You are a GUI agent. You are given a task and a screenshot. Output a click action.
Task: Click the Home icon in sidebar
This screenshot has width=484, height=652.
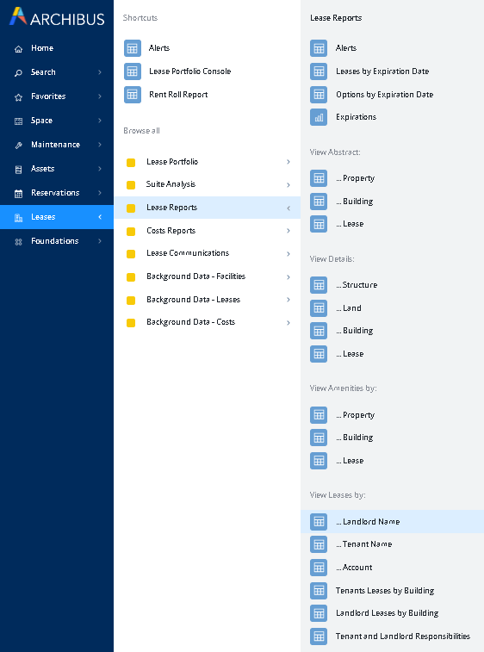[x=18, y=48]
